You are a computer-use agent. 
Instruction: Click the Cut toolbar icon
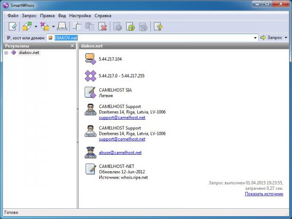click(77, 26)
